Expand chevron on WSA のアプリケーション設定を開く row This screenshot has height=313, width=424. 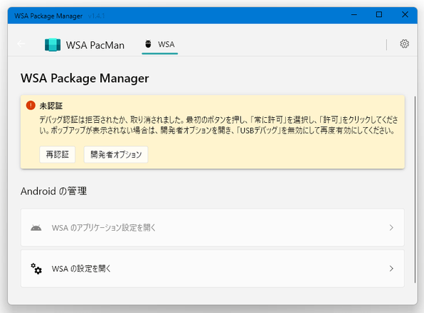(391, 228)
